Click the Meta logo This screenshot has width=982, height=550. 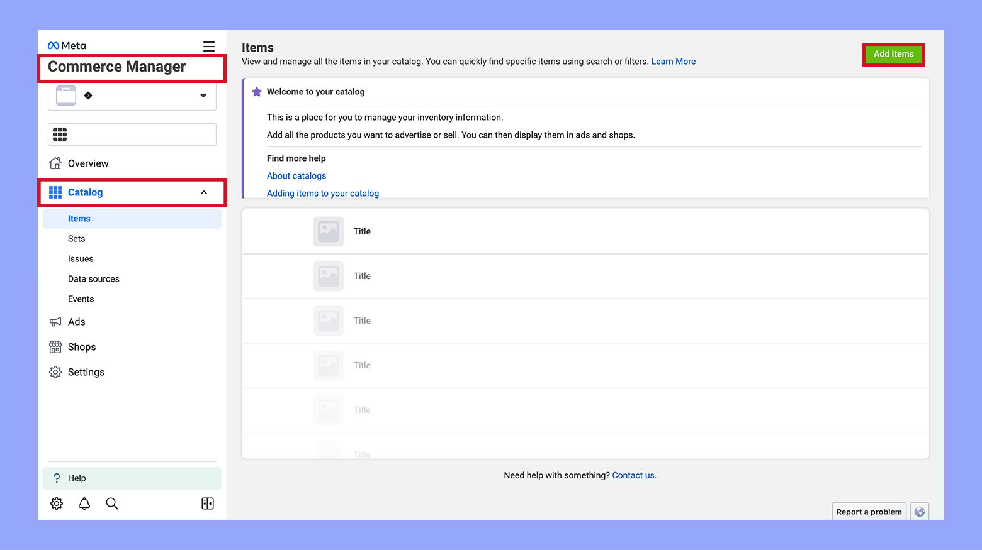tap(65, 44)
